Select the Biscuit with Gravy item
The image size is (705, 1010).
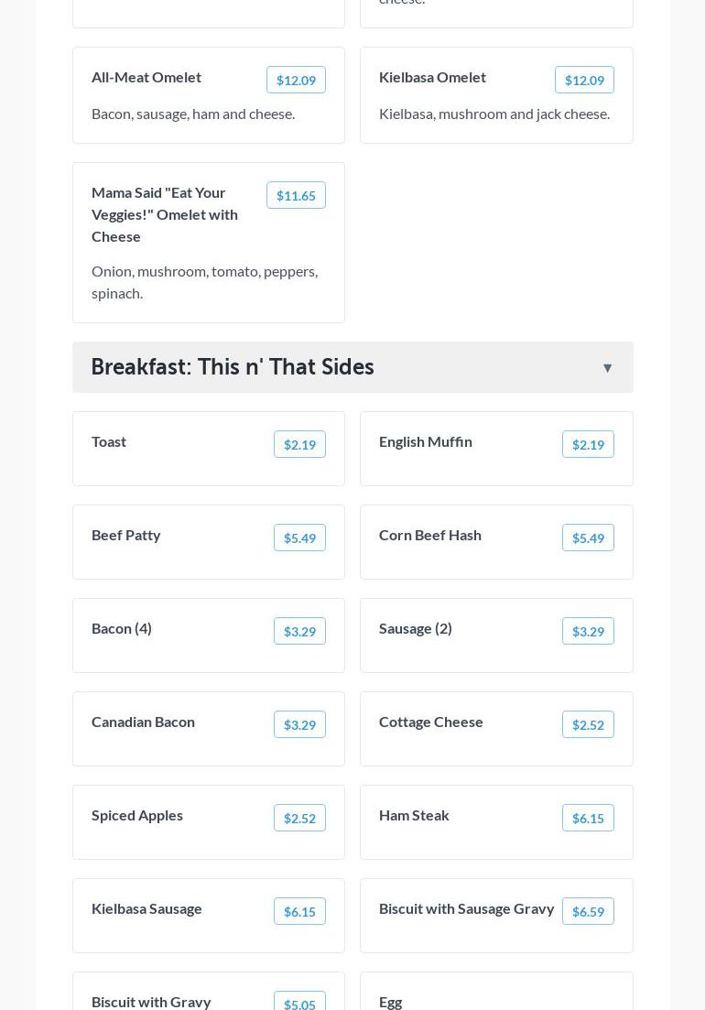[x=151, y=1001]
